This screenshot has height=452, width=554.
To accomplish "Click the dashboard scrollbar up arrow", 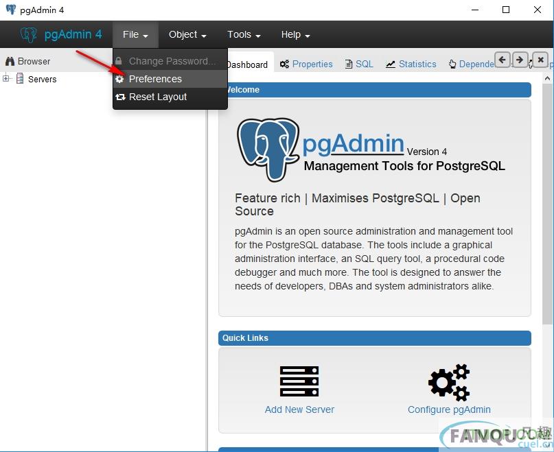I will 548,78.
